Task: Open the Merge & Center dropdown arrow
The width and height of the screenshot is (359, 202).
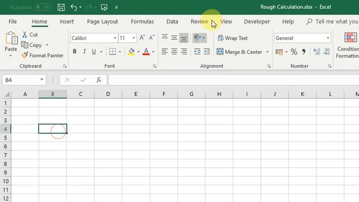Action: 267,52
